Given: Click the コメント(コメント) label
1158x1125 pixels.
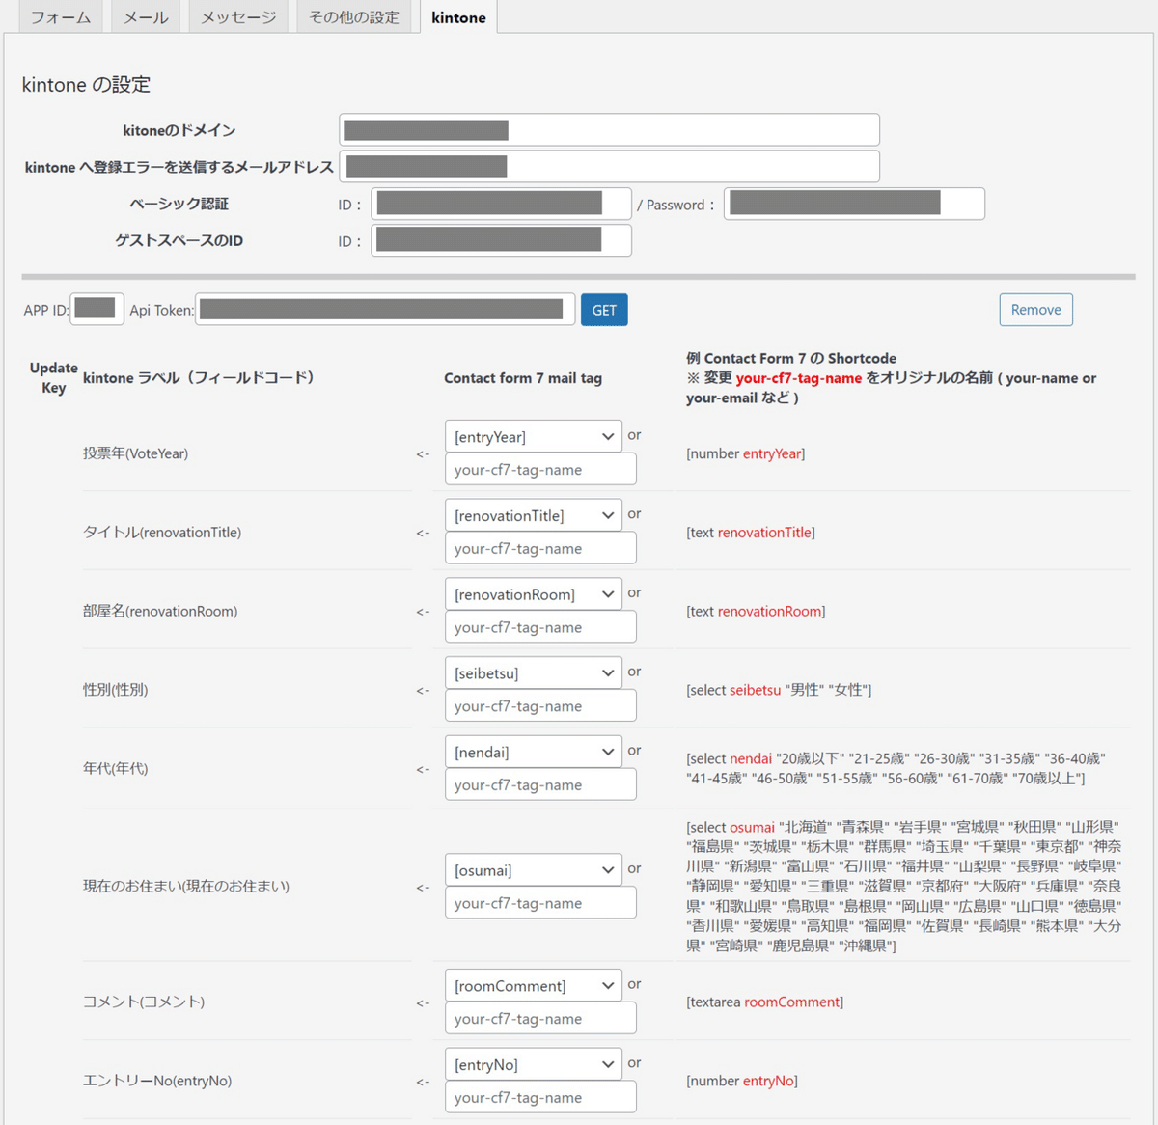Looking at the screenshot, I should [x=144, y=1002].
